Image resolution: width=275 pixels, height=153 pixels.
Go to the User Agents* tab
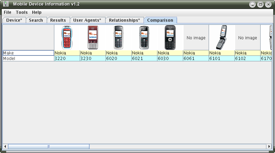(x=87, y=20)
